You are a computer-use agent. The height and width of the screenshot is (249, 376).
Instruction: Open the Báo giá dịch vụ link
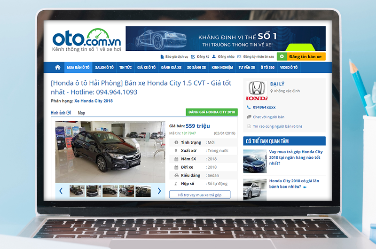point(177,57)
